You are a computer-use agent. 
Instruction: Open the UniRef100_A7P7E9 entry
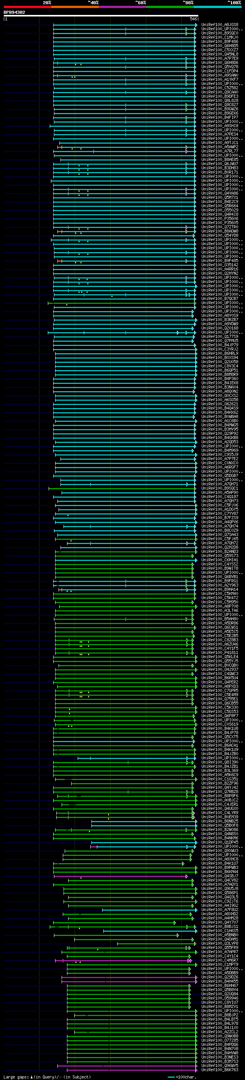coord(220,58)
